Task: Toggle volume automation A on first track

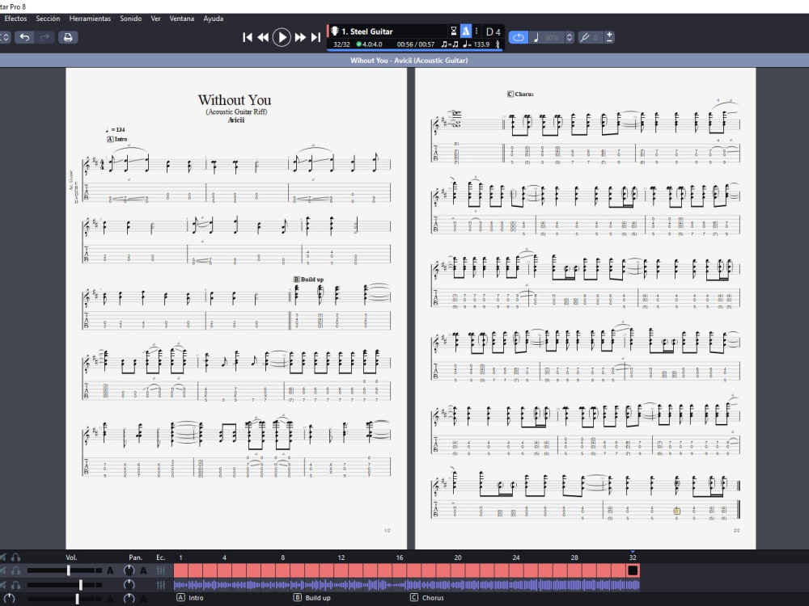Action: click(x=110, y=570)
